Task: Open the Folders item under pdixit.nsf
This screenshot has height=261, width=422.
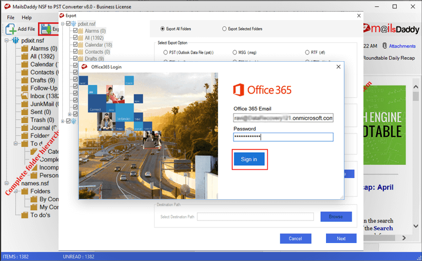Action: click(x=40, y=136)
